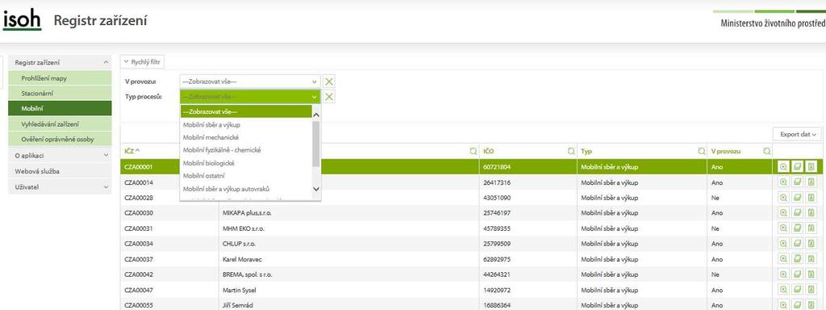Viewport: 826px width, 310px height.
Task: Clear the Typ procesů filter with X
Action: tap(329, 97)
